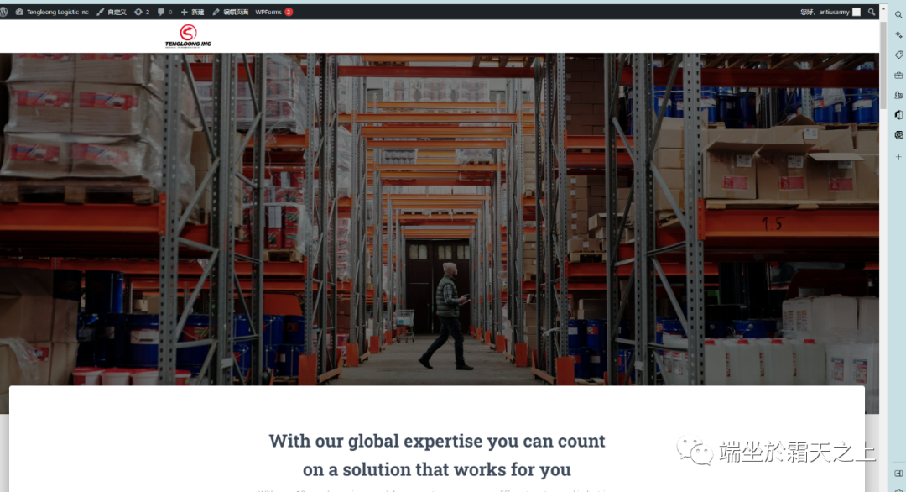The image size is (906, 492).
Task: Open the WordPress logo menu
Action: pyautogui.click(x=4, y=12)
